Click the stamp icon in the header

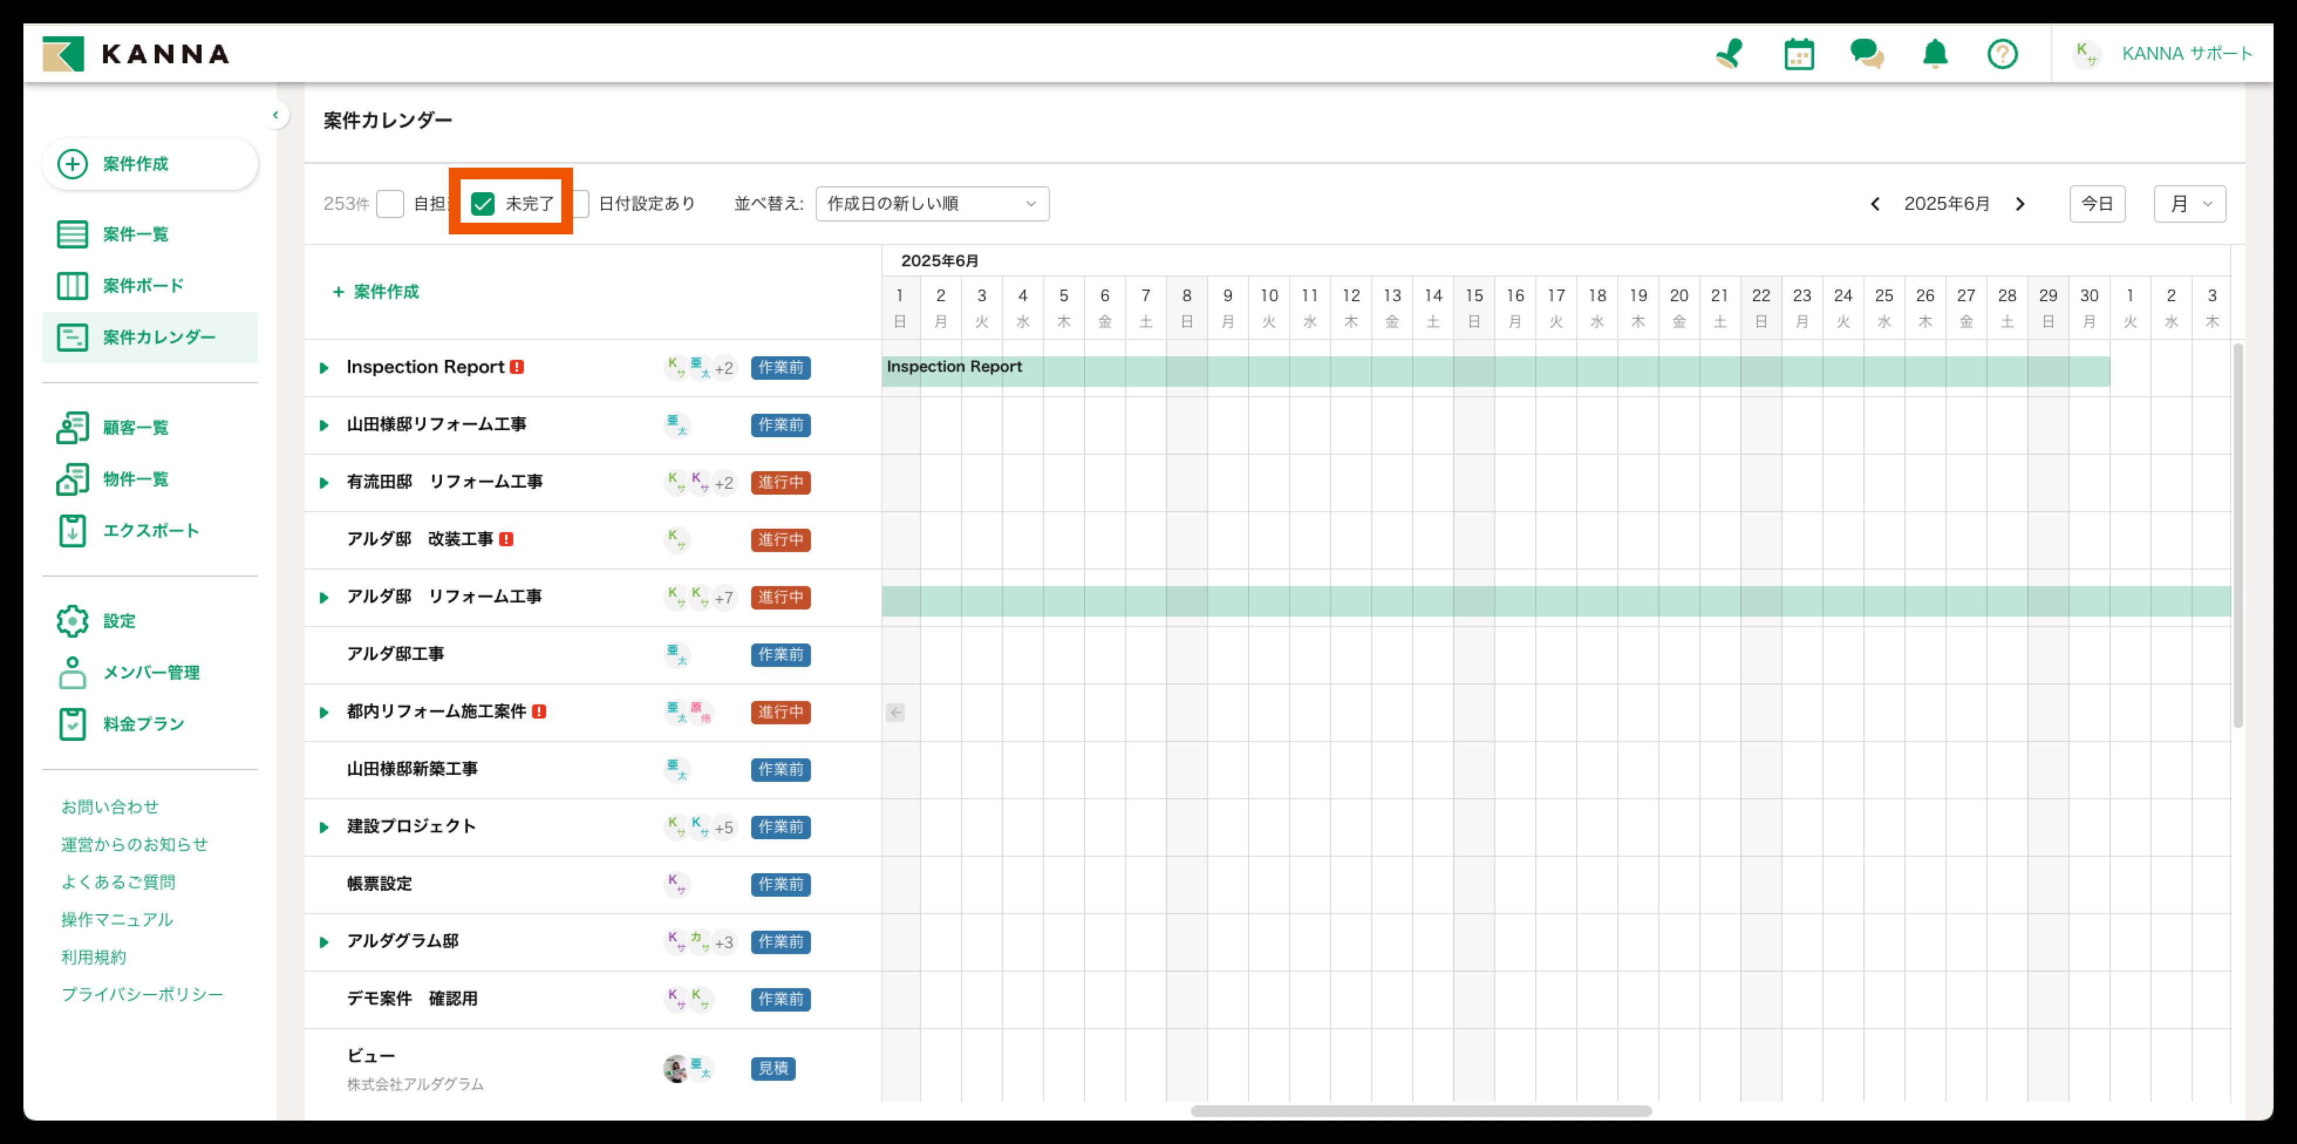1729,53
